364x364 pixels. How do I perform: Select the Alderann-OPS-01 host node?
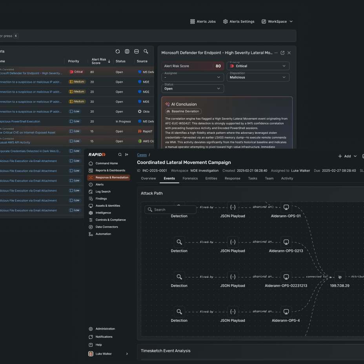286,207
